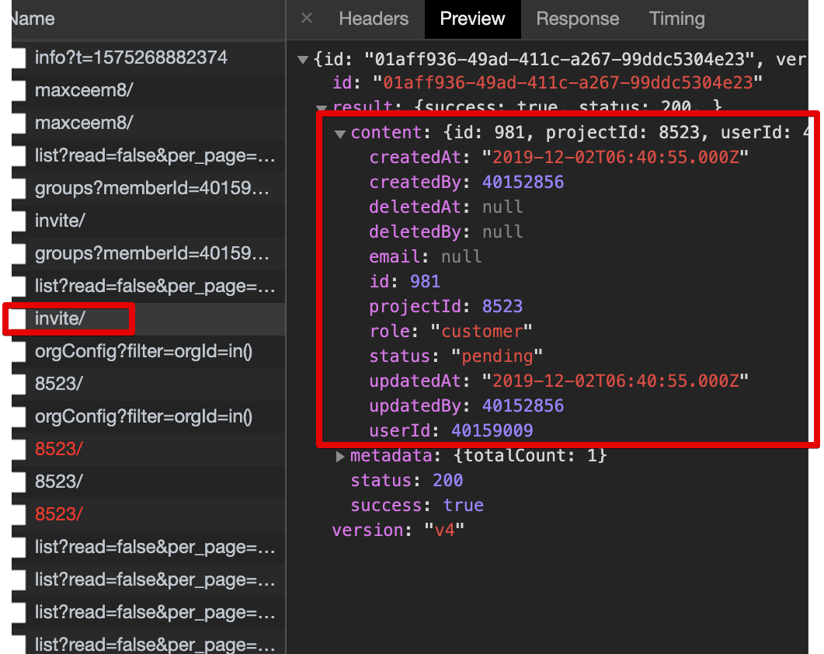Toggle the checkbox beside the first maxceem8/

(x=19, y=90)
